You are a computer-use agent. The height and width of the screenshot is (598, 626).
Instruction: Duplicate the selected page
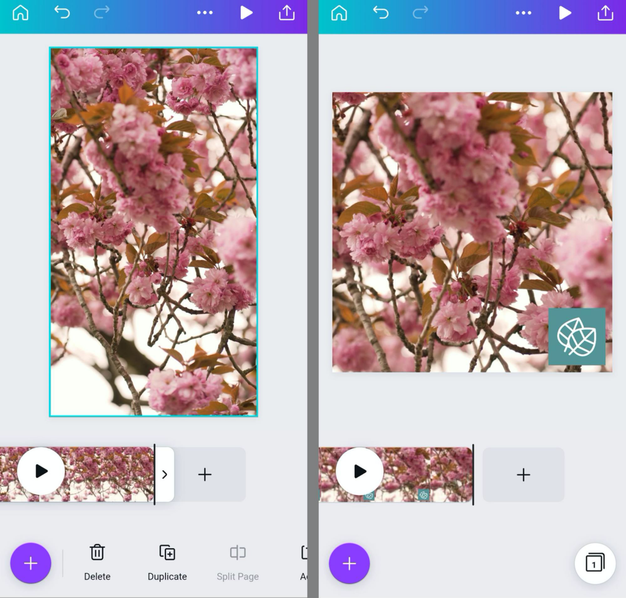coord(167,562)
